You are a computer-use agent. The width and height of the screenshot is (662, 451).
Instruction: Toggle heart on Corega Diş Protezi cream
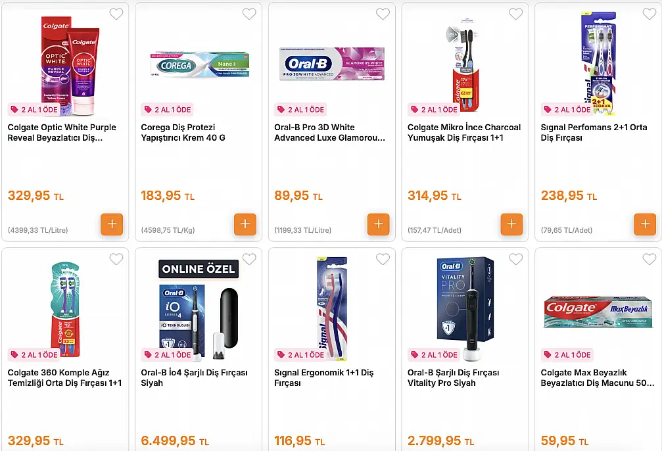point(249,14)
